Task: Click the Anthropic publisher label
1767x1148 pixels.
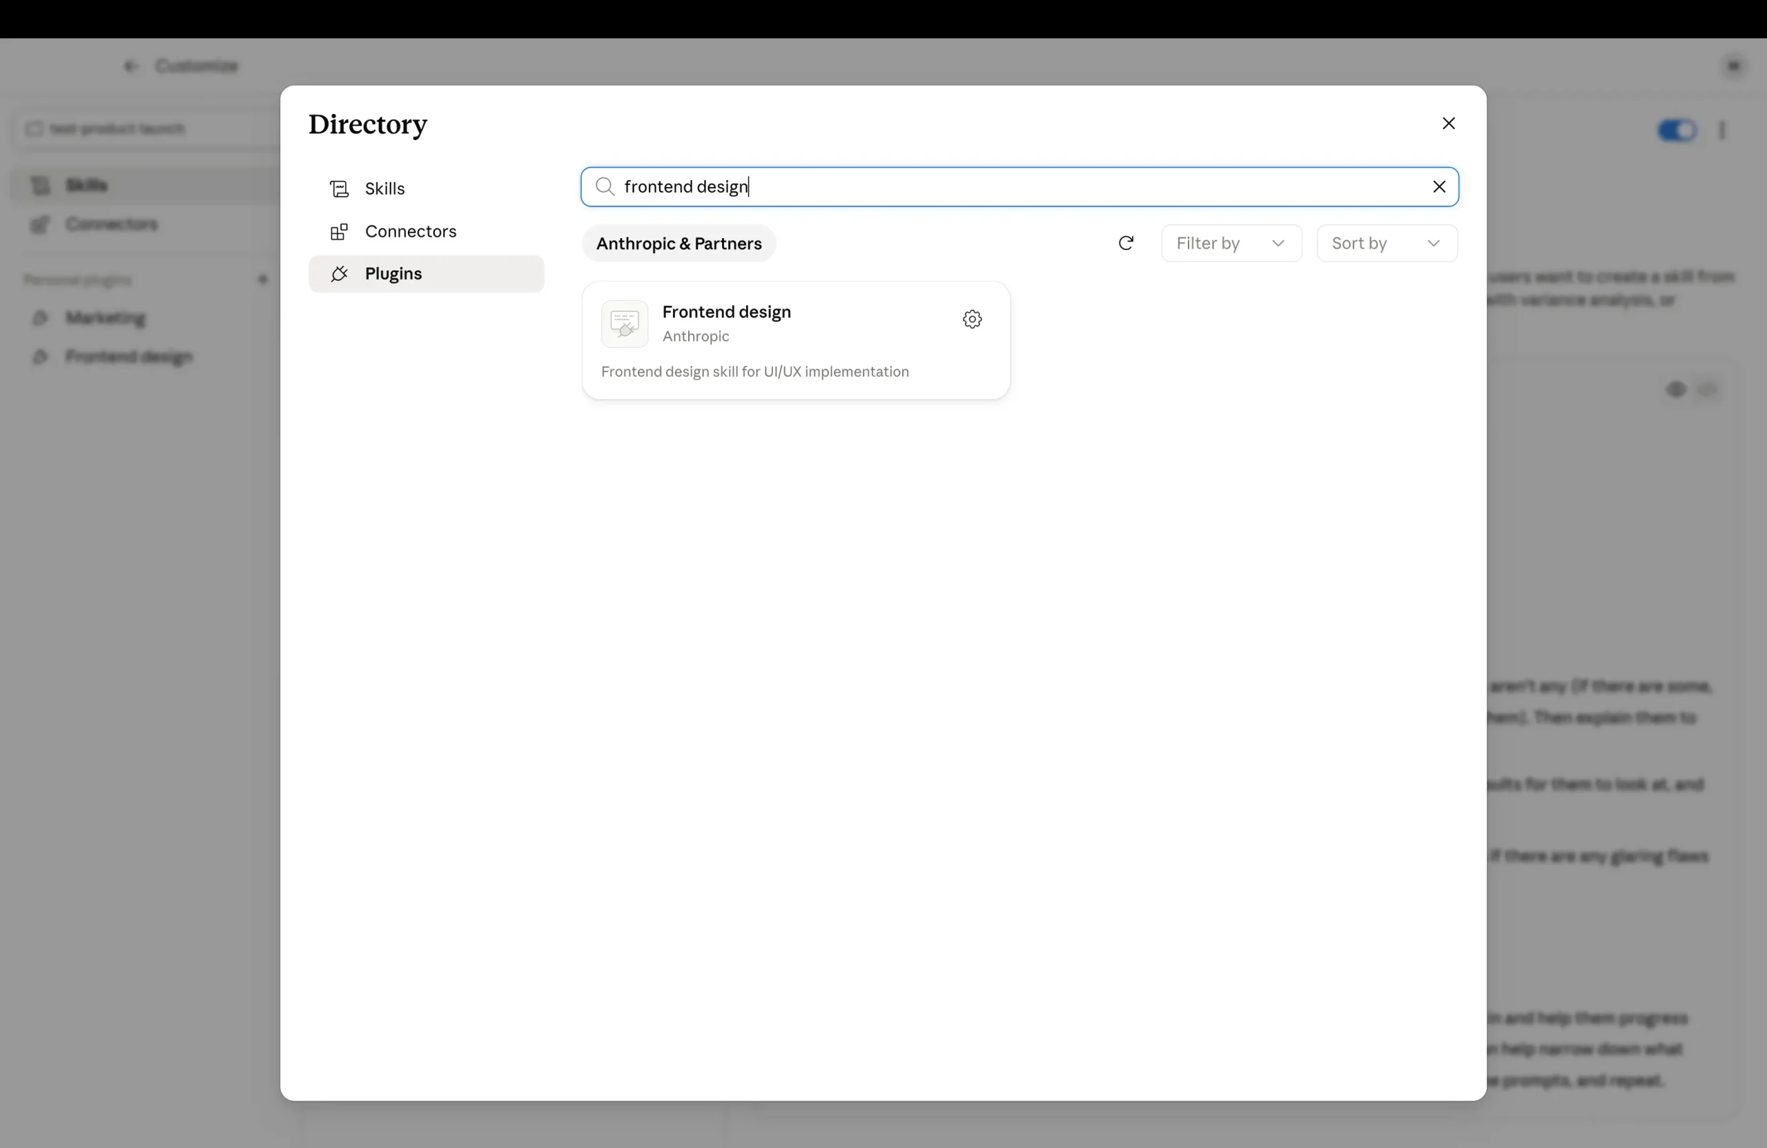Action: (x=696, y=336)
